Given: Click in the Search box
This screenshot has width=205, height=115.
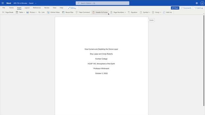Looking at the screenshot, I should click(102, 3).
